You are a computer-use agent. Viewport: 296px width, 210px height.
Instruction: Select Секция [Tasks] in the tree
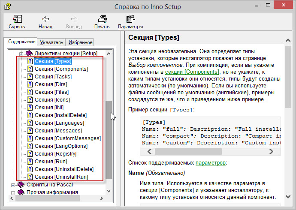point(54,76)
